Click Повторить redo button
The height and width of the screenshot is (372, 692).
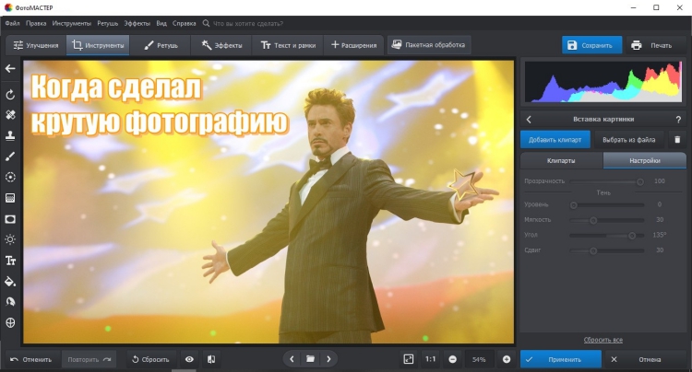[89, 359]
